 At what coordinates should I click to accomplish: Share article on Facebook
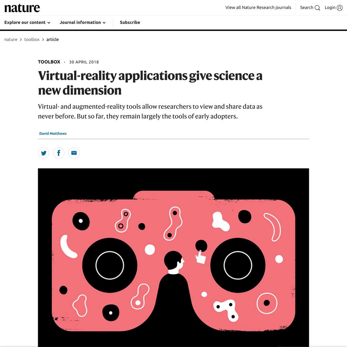(x=59, y=153)
